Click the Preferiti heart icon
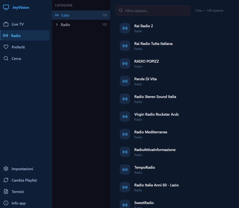Viewport: 239px width, 208px height. point(6,47)
